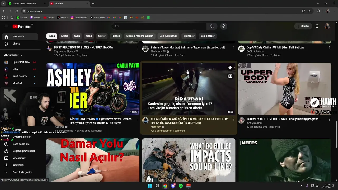Screen dimensions: 338x190
Task: Select the Mix'ler filter chip
Action: pyautogui.click(x=102, y=36)
